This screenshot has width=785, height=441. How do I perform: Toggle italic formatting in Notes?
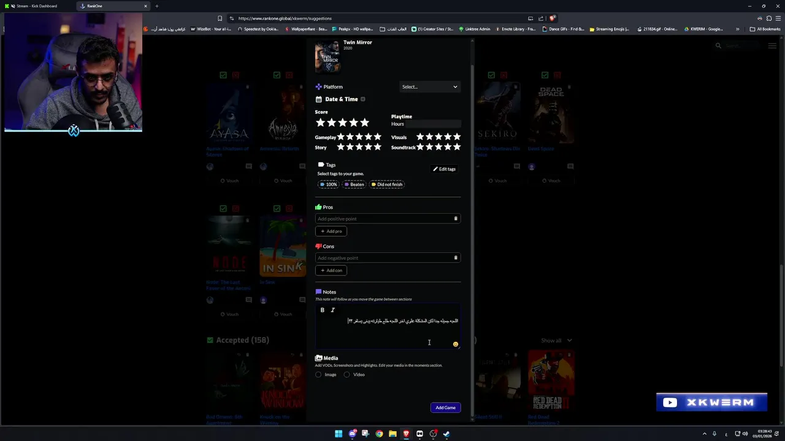point(333,310)
